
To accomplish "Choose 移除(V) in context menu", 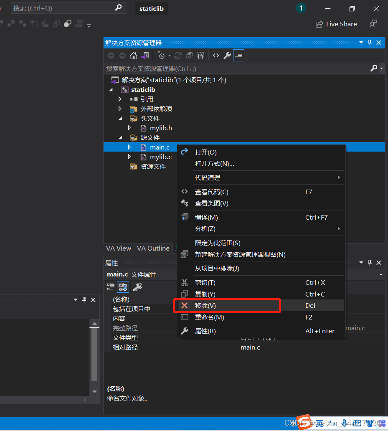I will point(261,306).
